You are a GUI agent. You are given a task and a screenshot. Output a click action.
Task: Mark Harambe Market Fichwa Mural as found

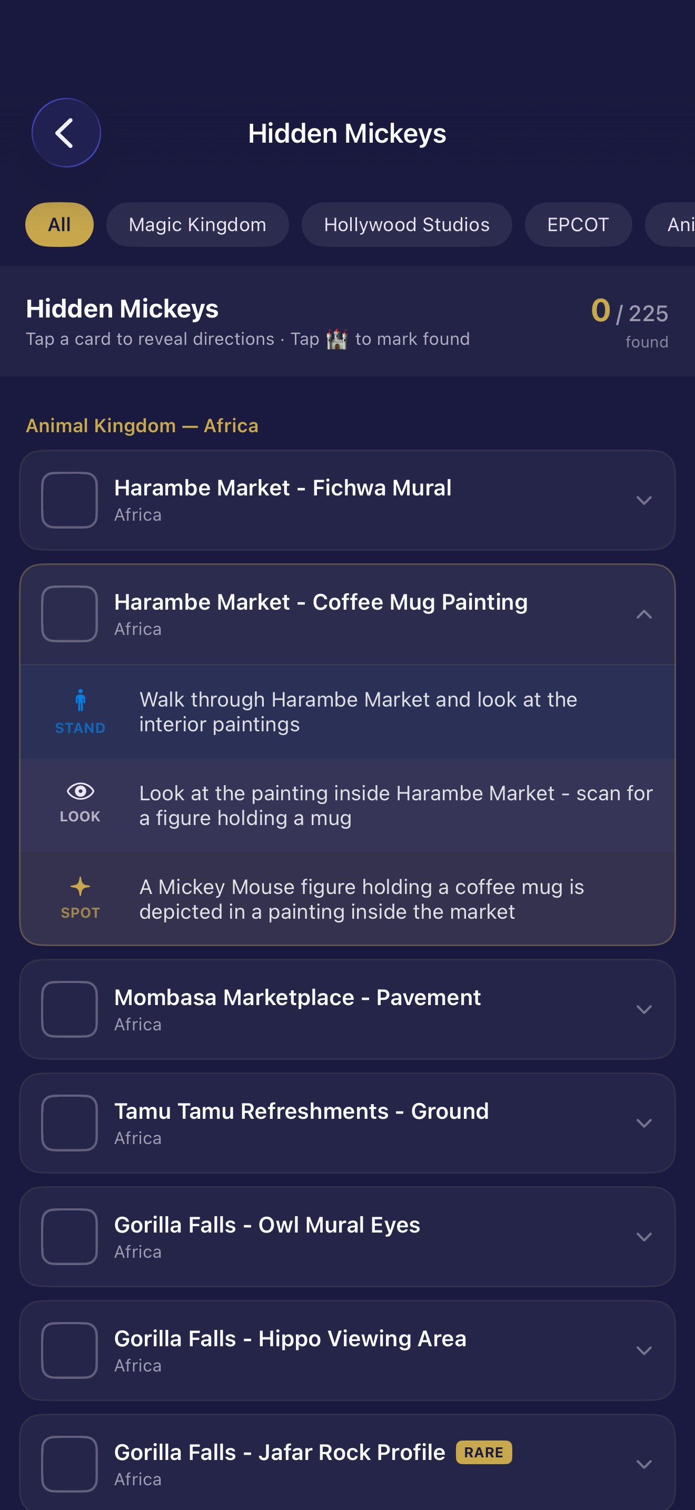[x=69, y=500]
